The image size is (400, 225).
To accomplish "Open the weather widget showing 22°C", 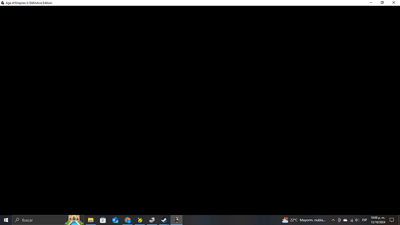I will click(x=304, y=220).
